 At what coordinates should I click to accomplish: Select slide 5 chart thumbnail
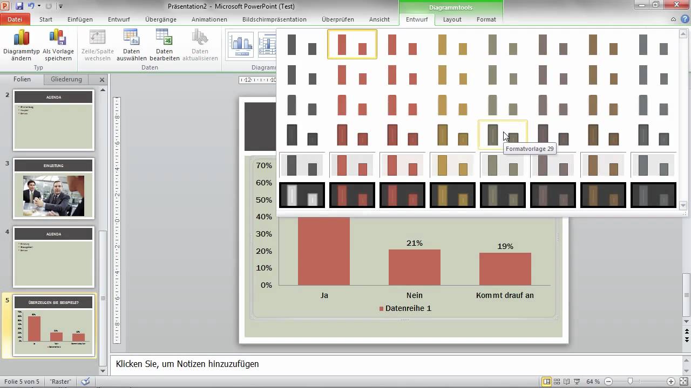coord(53,325)
